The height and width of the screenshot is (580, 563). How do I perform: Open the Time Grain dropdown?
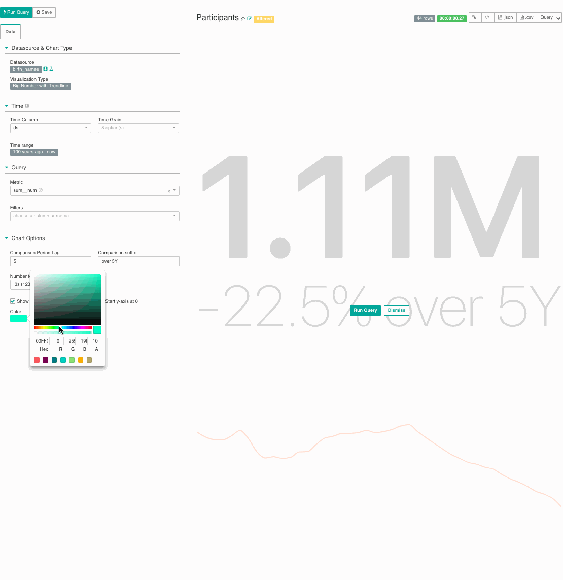point(138,128)
